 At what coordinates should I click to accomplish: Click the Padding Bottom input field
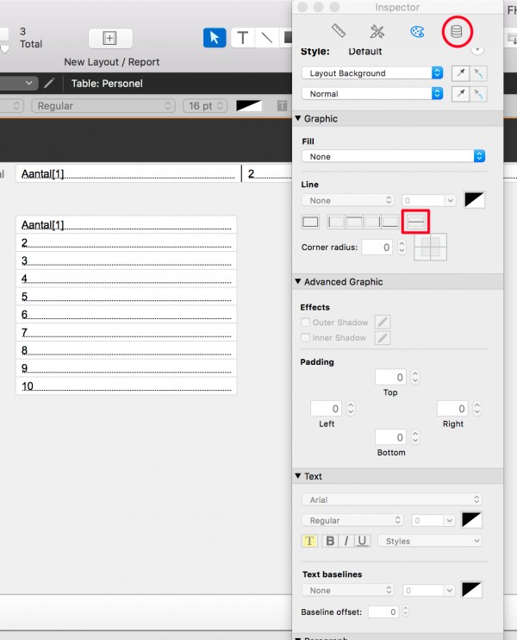tap(390, 437)
